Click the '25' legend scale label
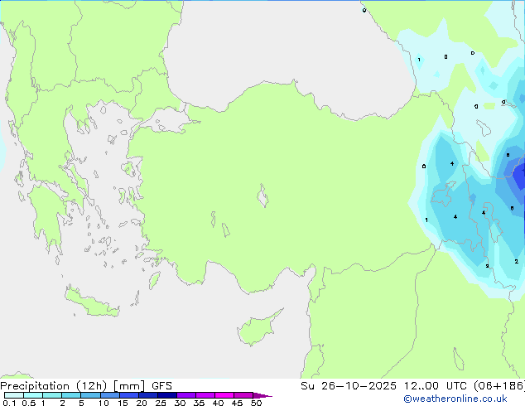Screen dimensions: 525x406 pyautogui.click(x=161, y=403)
